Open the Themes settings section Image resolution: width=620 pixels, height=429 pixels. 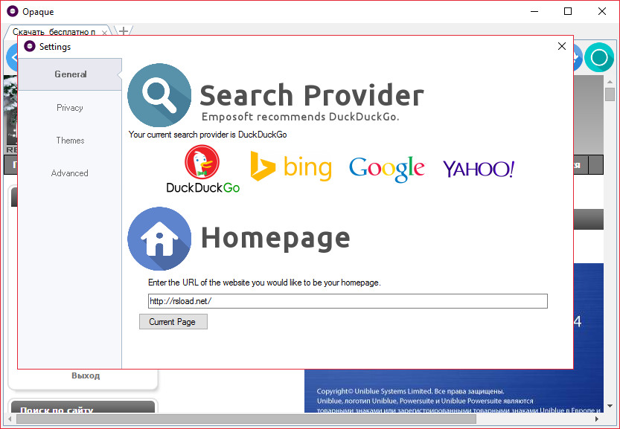70,141
